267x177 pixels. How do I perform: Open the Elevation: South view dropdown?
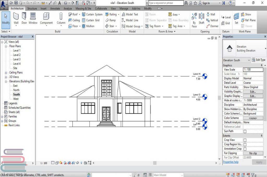(249, 60)
